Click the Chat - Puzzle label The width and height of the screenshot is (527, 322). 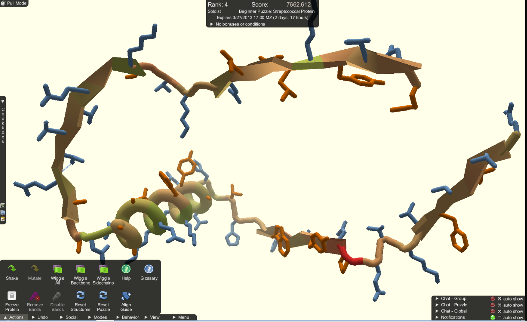454,305
